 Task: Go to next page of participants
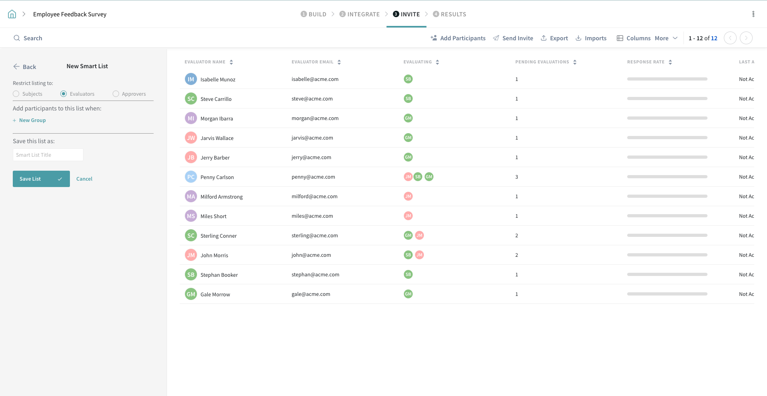pyautogui.click(x=746, y=38)
